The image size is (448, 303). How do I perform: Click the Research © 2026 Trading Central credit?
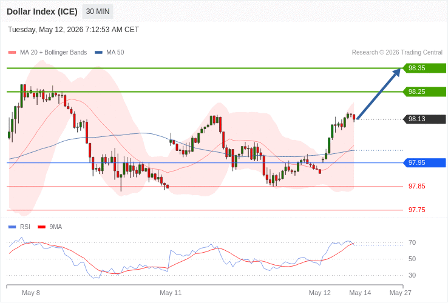click(x=397, y=53)
